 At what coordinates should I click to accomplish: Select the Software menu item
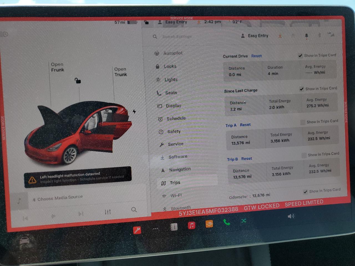[174, 157]
